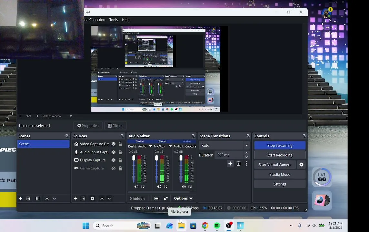Image resolution: width=369 pixels, height=232 pixels.
Task: Lock the Audio Input Capture source
Action: coord(120,152)
